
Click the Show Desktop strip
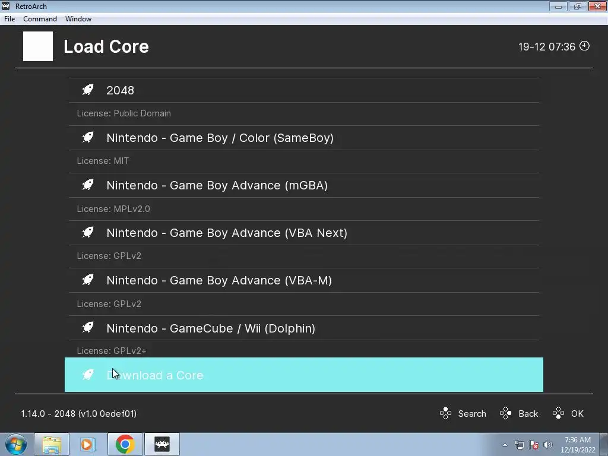click(604, 444)
